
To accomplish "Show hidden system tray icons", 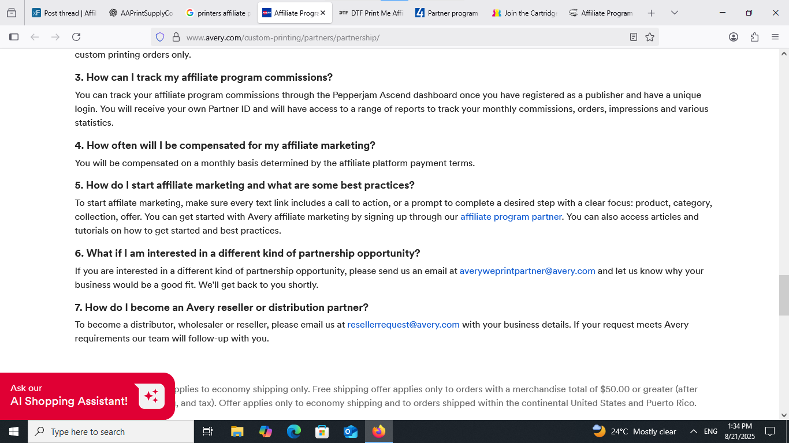I will coord(693,431).
